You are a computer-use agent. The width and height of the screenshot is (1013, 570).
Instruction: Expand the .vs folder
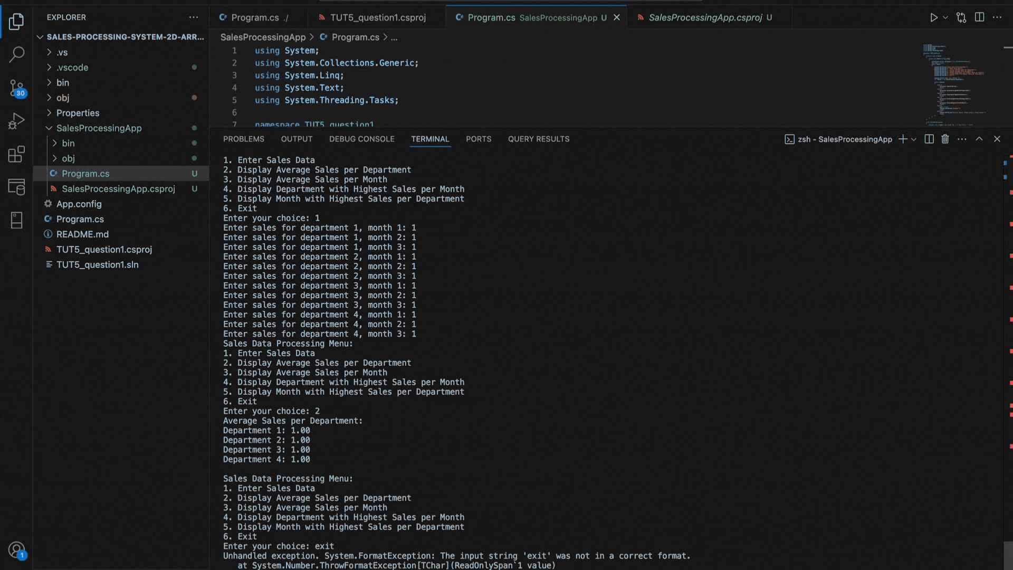121,52
